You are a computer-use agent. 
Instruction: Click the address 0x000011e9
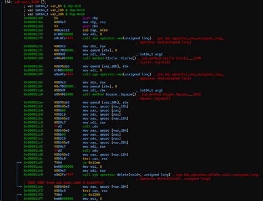pos(33,174)
